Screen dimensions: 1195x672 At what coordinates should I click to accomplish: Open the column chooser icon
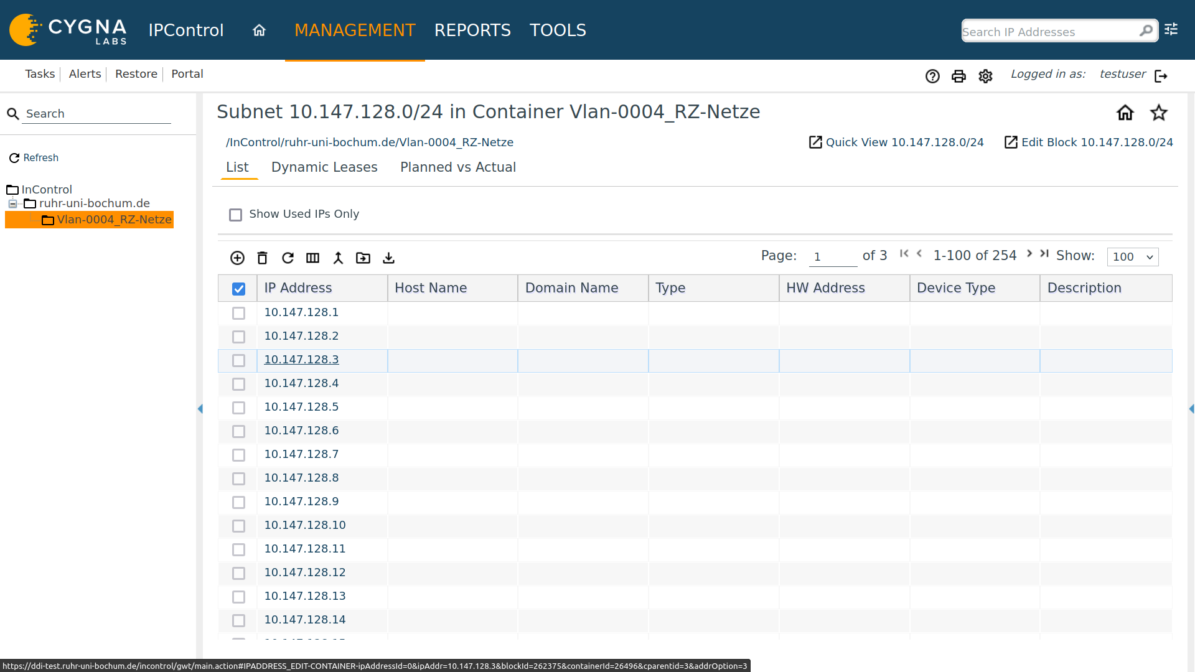(312, 258)
